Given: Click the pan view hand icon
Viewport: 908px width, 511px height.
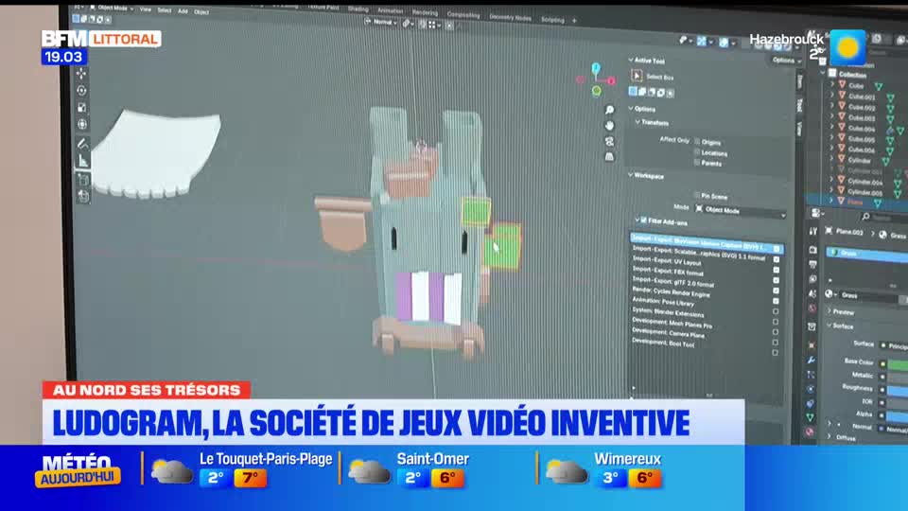Looking at the screenshot, I should (x=610, y=125).
